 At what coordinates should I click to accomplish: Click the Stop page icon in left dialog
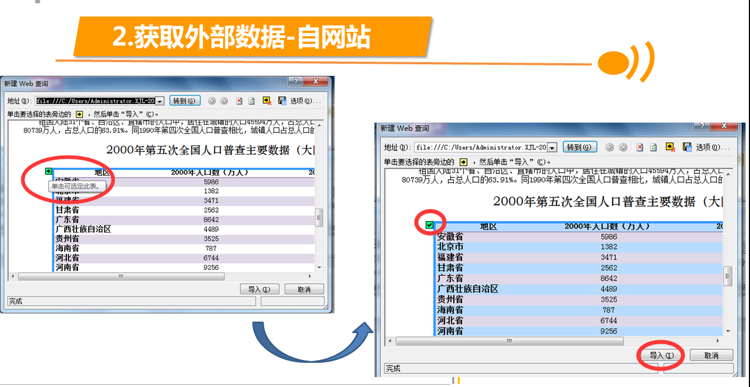239,101
